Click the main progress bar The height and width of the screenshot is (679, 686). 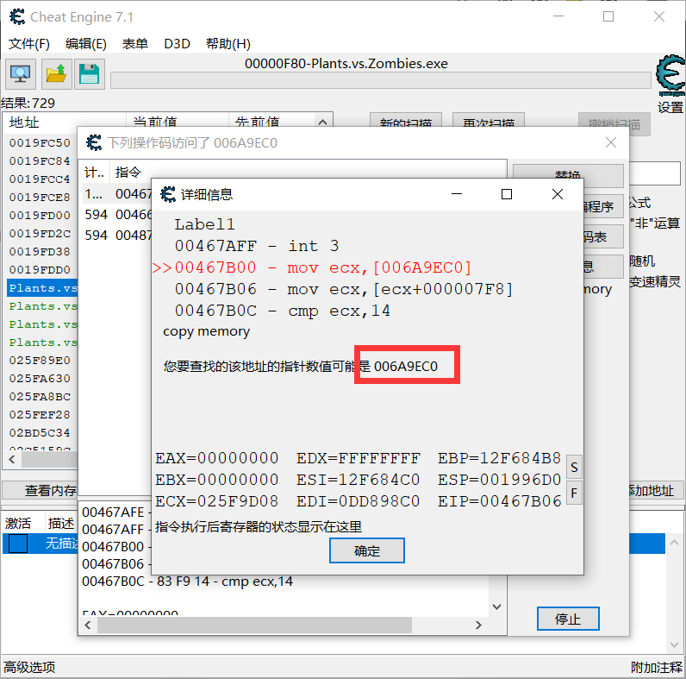(x=380, y=80)
